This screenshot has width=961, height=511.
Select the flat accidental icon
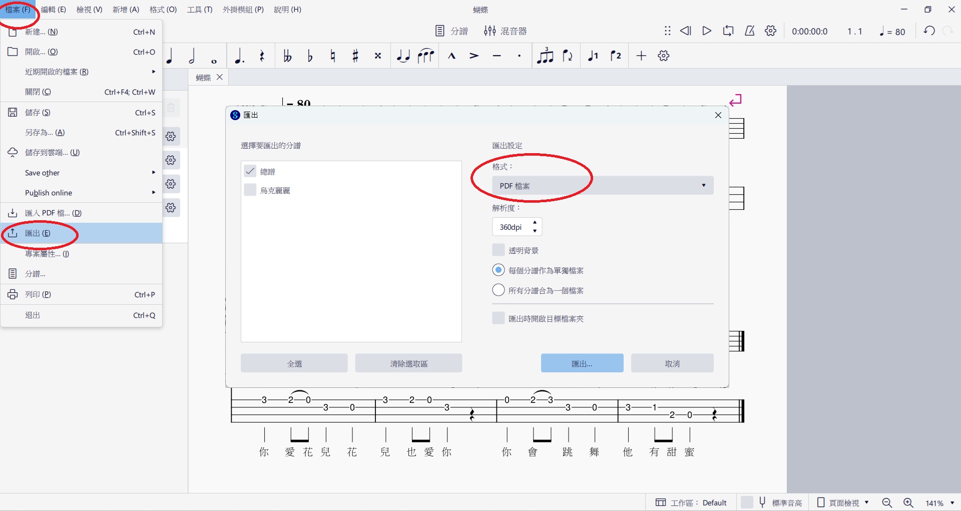[x=310, y=56]
